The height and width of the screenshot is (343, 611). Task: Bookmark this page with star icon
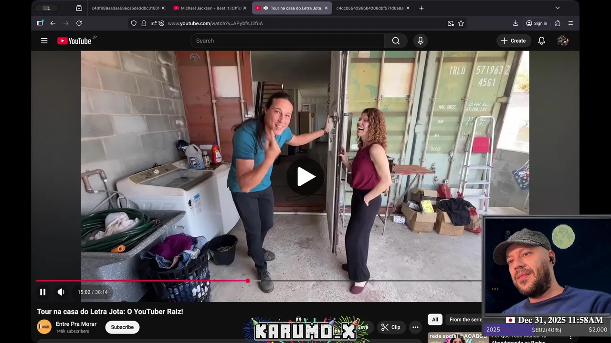[x=461, y=23]
